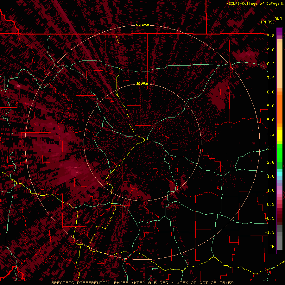
Task: Click the 1.0 value on color scale
Action: pos(271,190)
